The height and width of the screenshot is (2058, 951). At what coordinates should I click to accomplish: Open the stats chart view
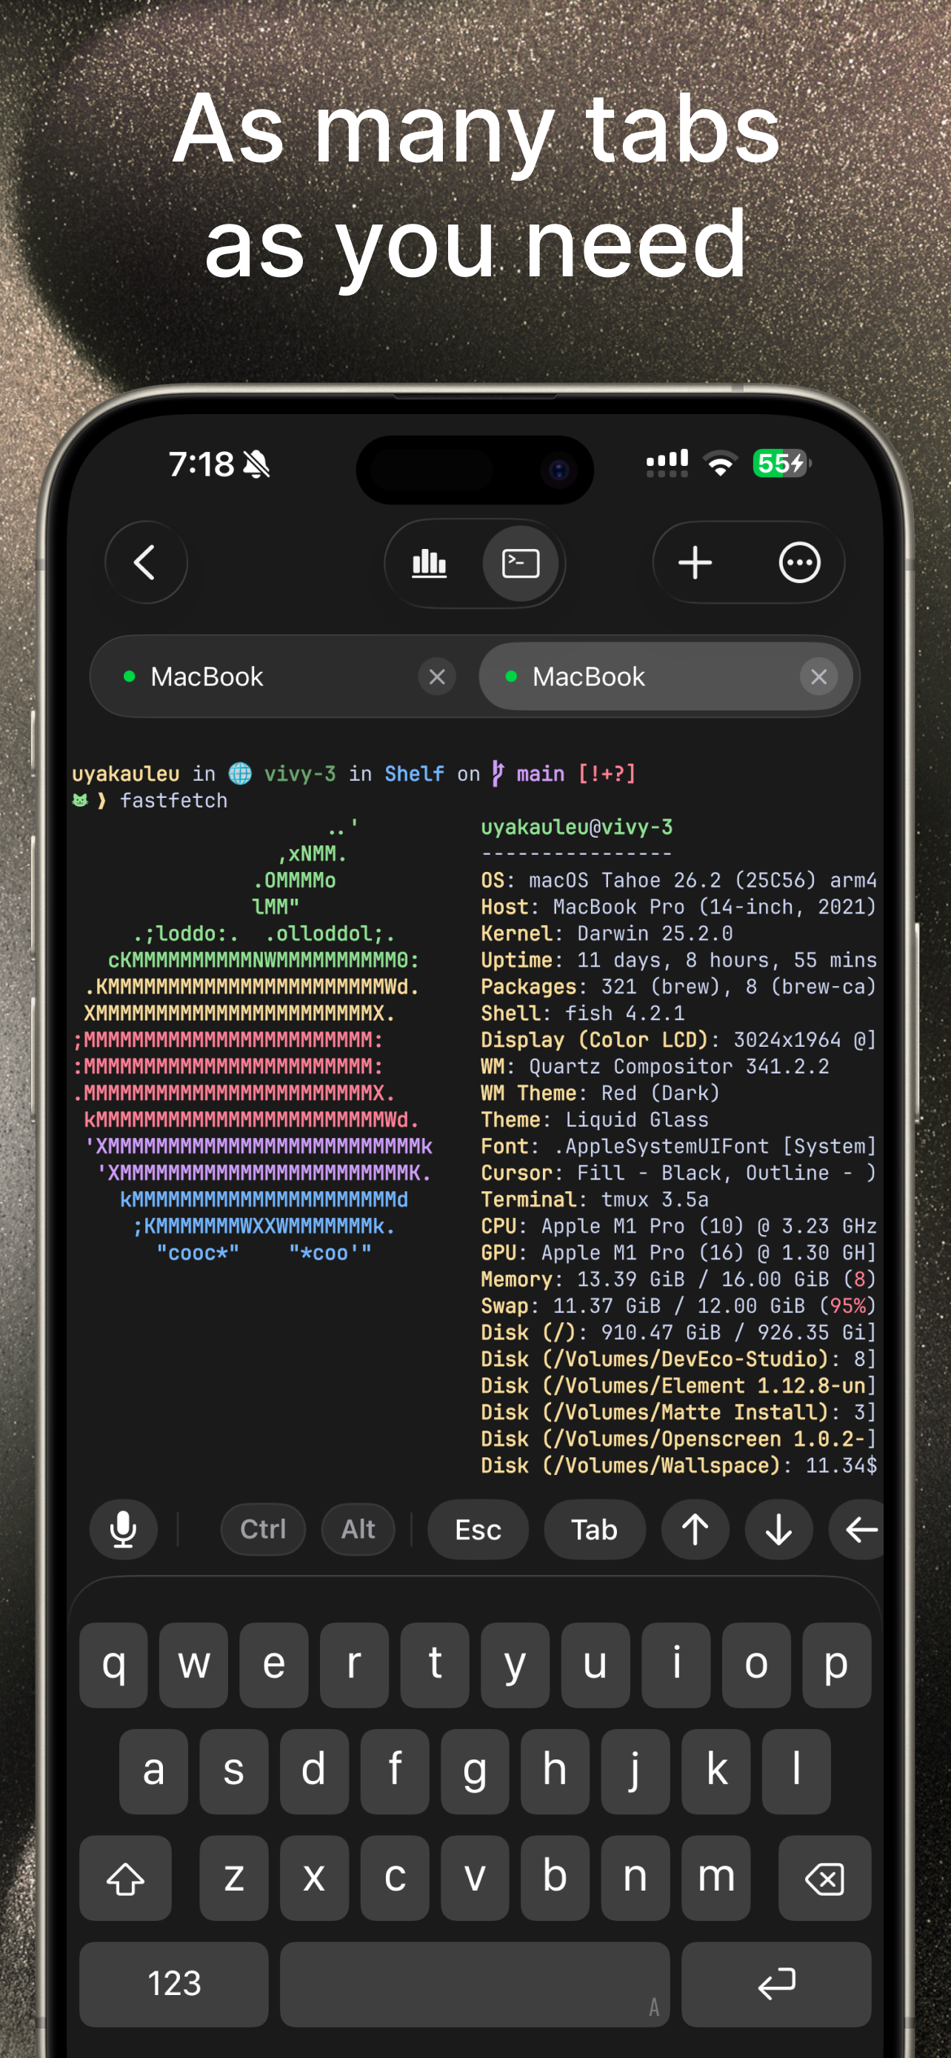[x=430, y=562]
